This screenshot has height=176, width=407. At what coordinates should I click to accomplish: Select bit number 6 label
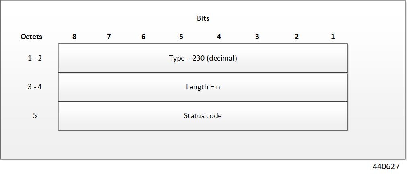coord(143,37)
